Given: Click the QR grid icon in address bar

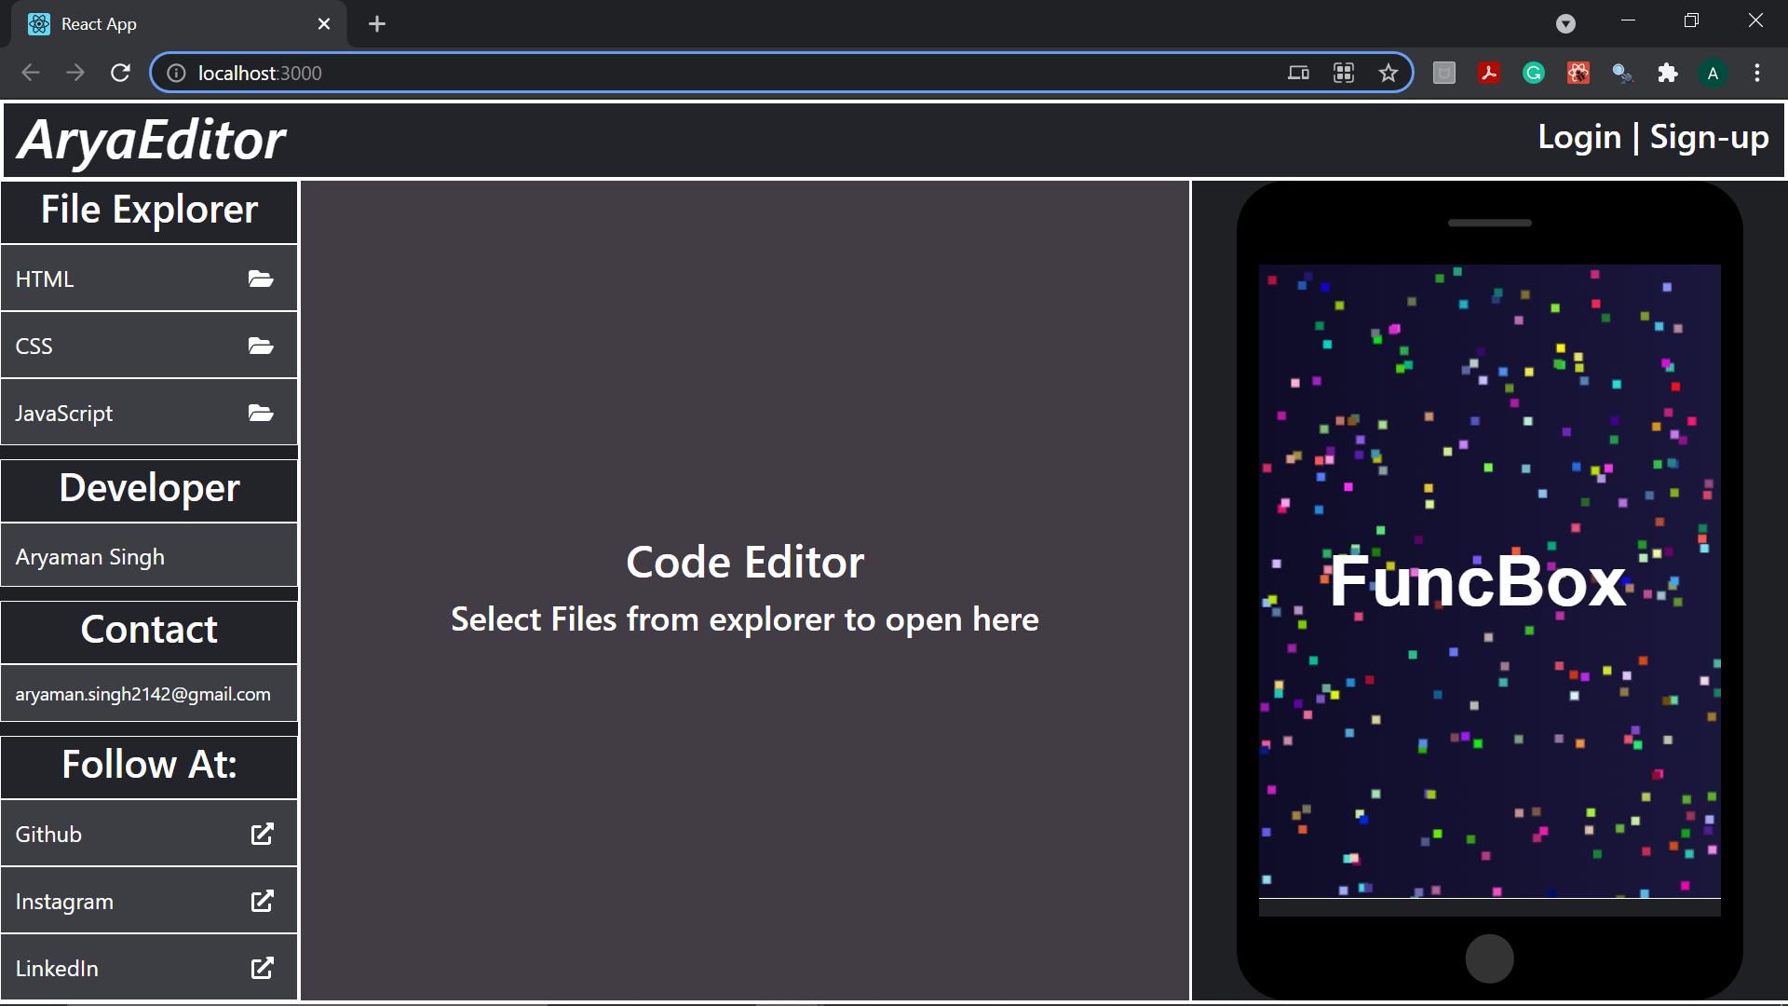Looking at the screenshot, I should (1344, 73).
